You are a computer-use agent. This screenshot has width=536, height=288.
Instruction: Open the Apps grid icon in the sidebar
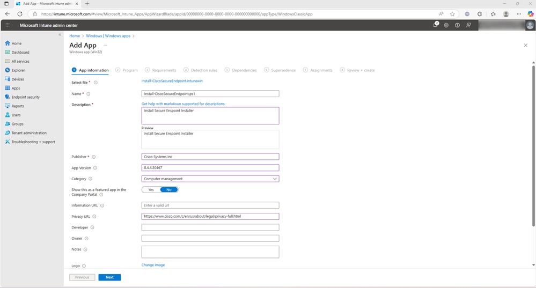click(7, 88)
